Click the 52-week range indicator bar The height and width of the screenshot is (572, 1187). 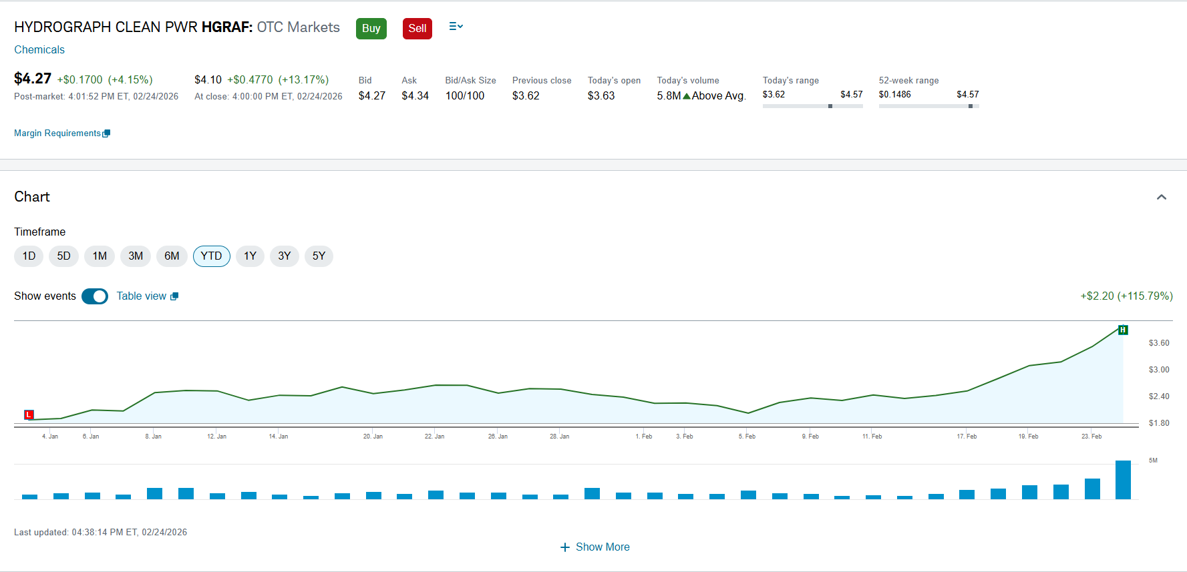[x=929, y=106]
